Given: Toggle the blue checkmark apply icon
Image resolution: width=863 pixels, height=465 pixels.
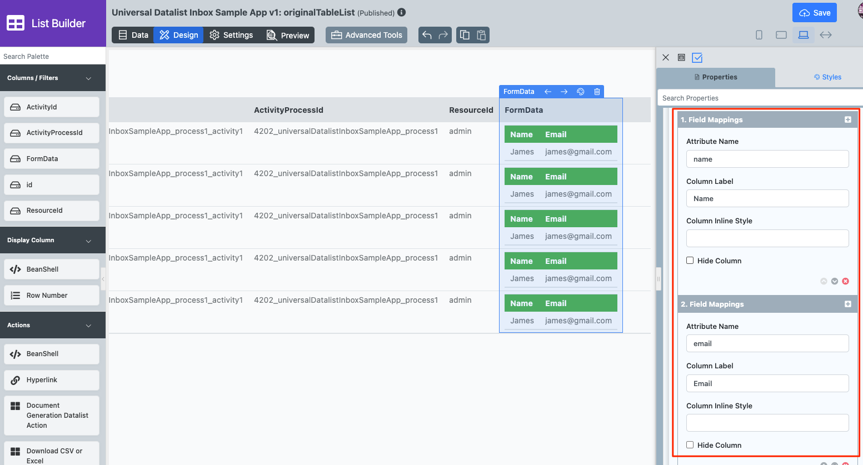Looking at the screenshot, I should click(697, 58).
